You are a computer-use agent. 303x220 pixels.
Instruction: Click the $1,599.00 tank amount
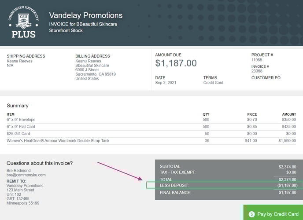pyautogui.click(x=287, y=141)
